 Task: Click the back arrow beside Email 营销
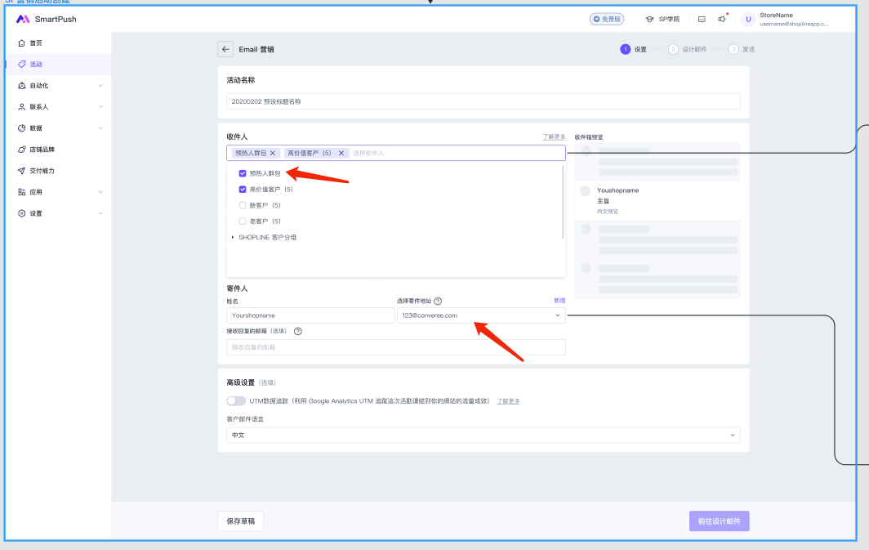[x=225, y=49]
